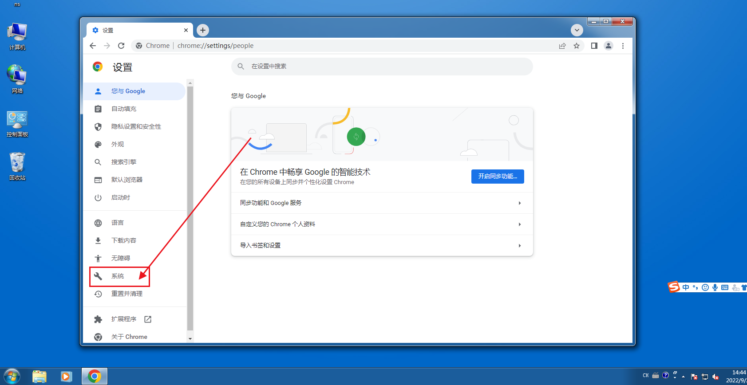Image resolution: width=747 pixels, height=385 pixels.
Task: Open 无障碍 settings section
Action: tap(134, 258)
